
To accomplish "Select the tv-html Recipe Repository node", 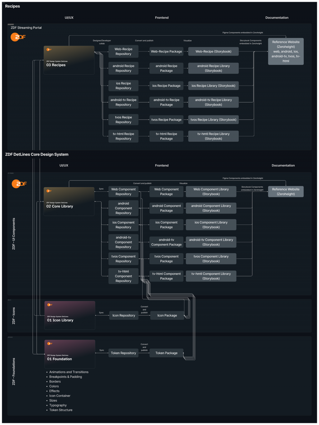I will (123, 136).
